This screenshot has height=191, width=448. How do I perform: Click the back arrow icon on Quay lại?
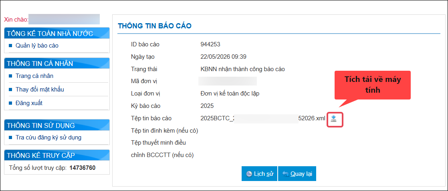pyautogui.click(x=285, y=174)
